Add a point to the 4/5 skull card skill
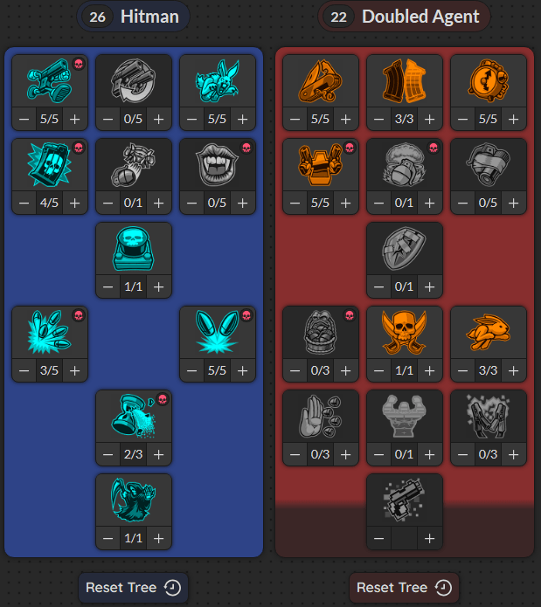Viewport: 541px width, 607px height. click(x=75, y=203)
